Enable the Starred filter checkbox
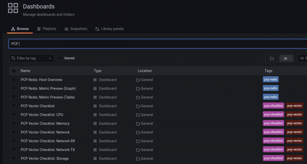The height and width of the screenshot is (164, 307). click(x=60, y=58)
